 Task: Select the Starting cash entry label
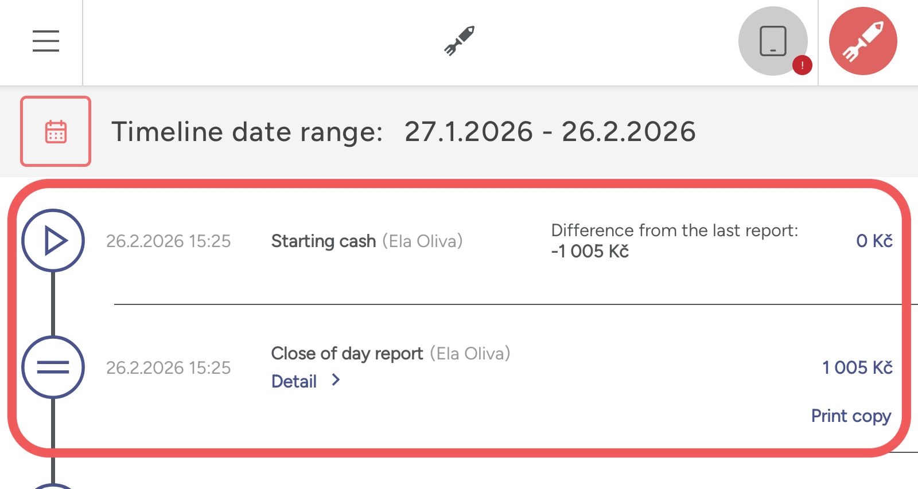pos(324,241)
